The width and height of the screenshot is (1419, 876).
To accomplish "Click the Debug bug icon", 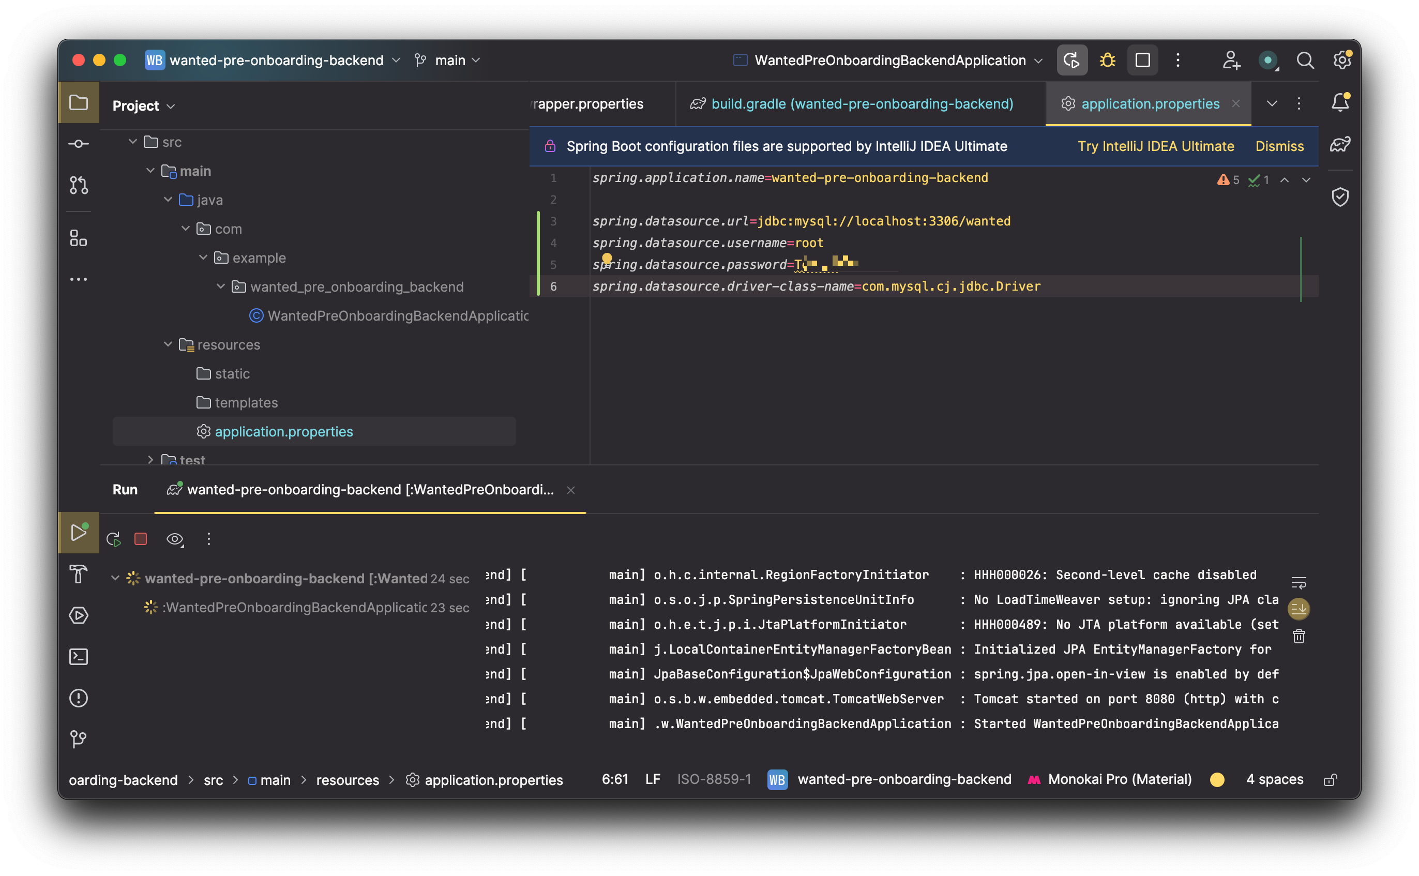I will [x=1107, y=61].
